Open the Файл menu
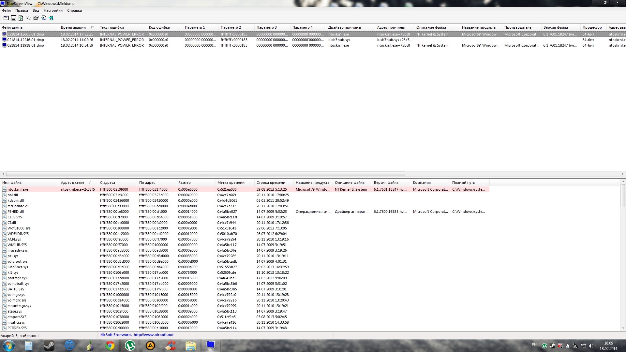Image resolution: width=626 pixels, height=352 pixels. (x=6, y=10)
